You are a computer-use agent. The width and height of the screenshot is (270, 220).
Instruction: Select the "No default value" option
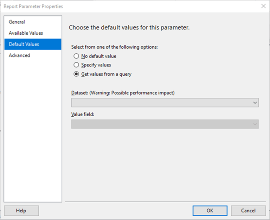click(x=76, y=56)
